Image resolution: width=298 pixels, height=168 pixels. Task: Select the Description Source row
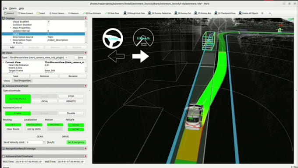coord(43,37)
